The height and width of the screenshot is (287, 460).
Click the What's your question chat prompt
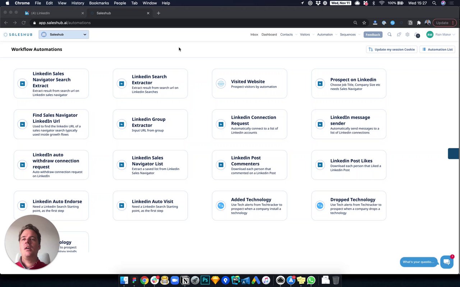(x=419, y=262)
